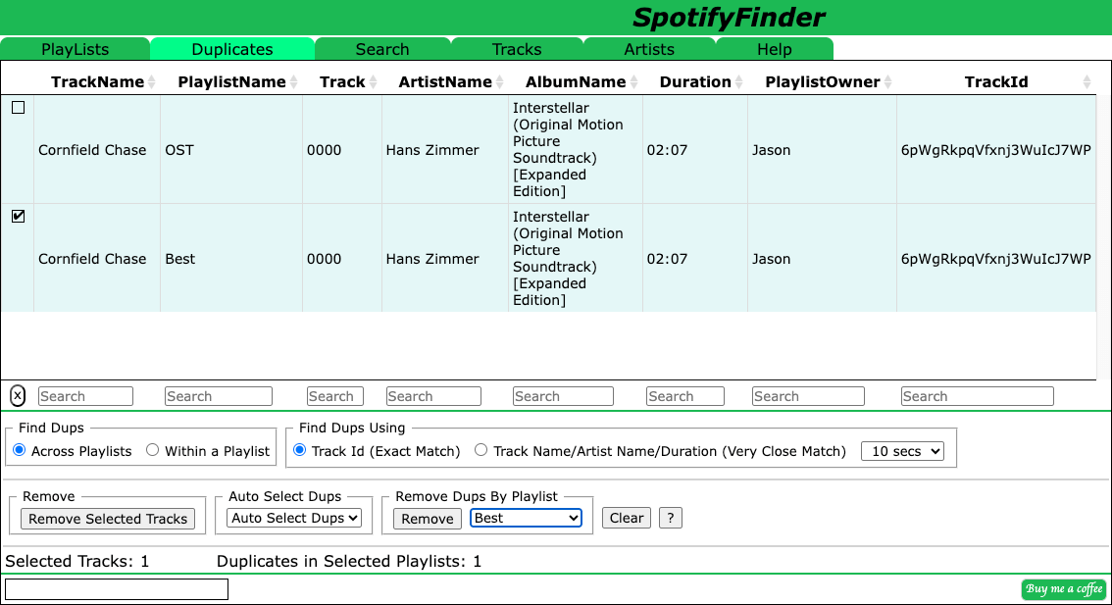Sort tracks using the Duration sort arrows
1112x605 pixels.
point(736,81)
